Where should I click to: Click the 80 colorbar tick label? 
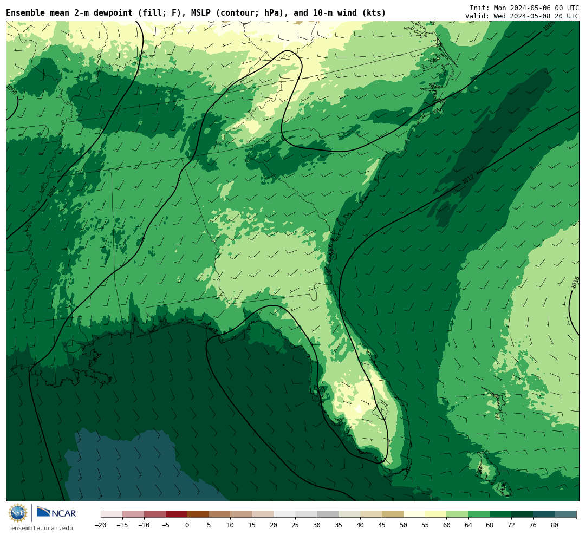pos(555,525)
